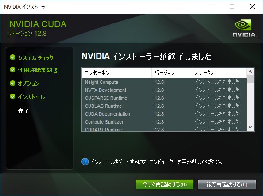Viewport: 263px width, 196px height.
Task: Select the システム チェック step
Action: (x=35, y=57)
